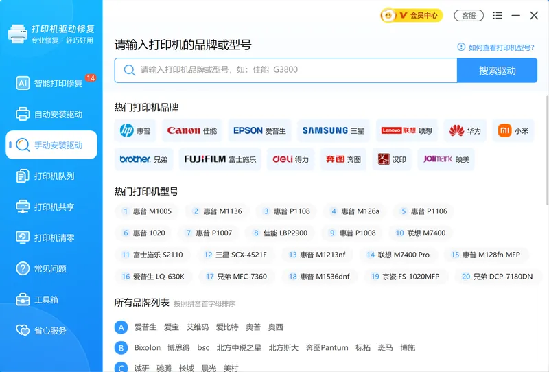
Task: Select the Lenovo 联想 brand
Action: pos(407,130)
